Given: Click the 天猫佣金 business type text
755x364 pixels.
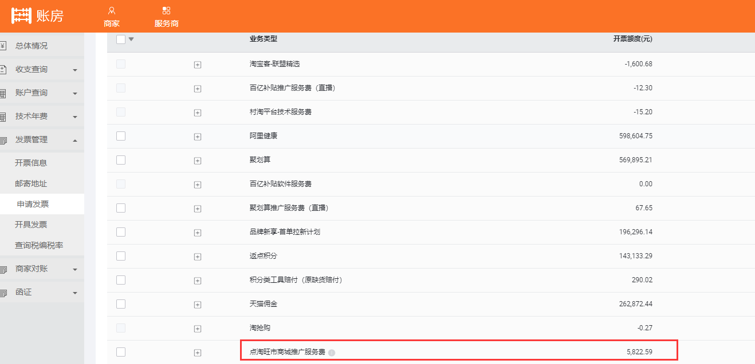Looking at the screenshot, I should pyautogui.click(x=264, y=304).
